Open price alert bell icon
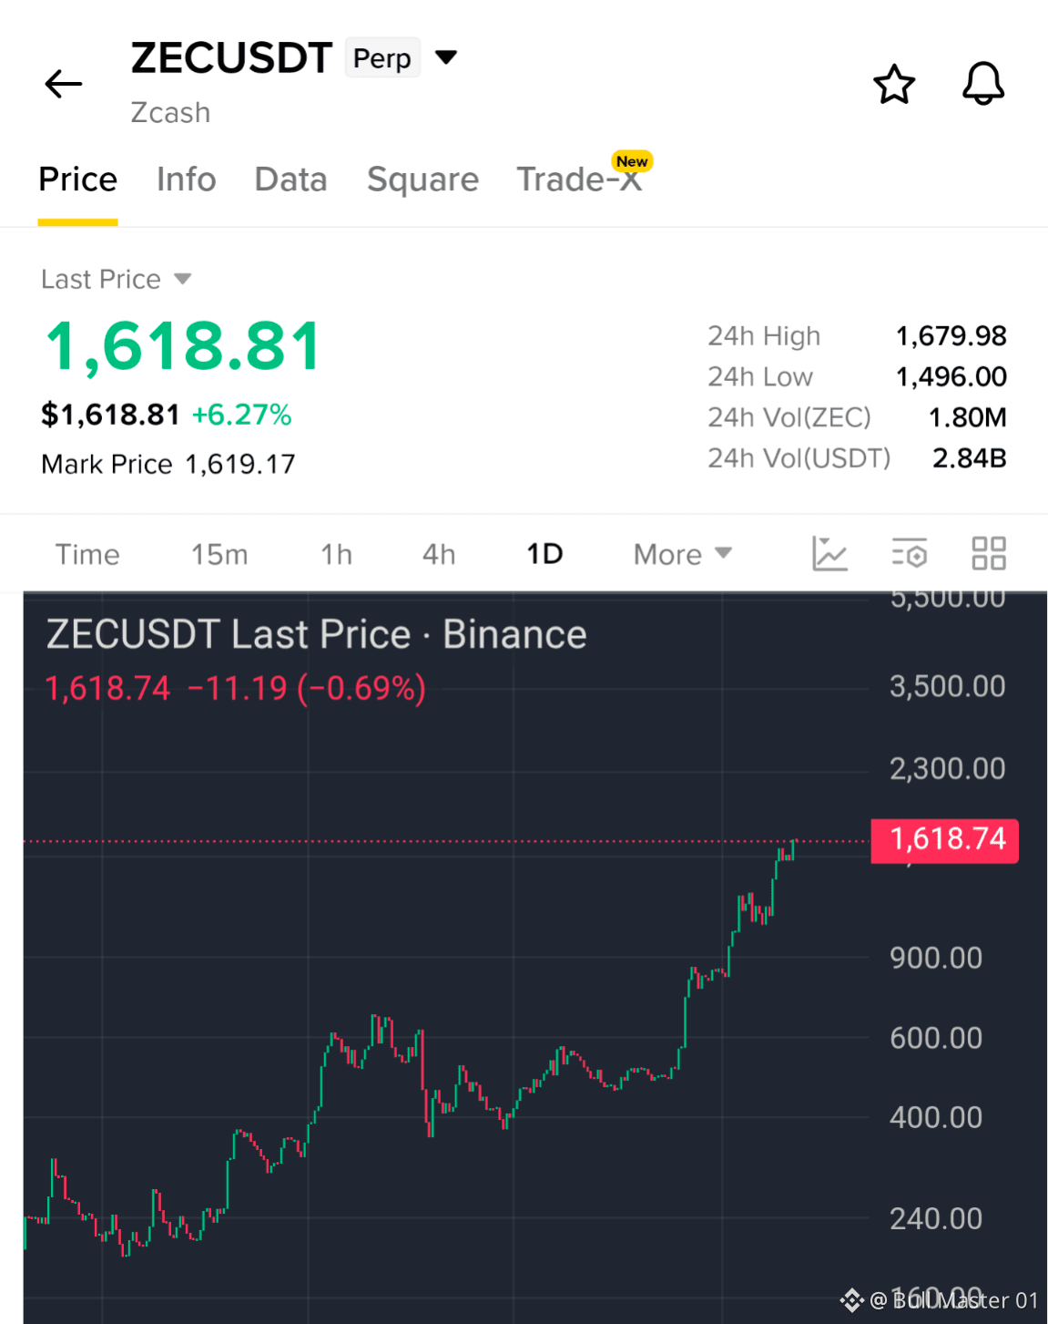This screenshot has height=1324, width=1048. click(983, 84)
